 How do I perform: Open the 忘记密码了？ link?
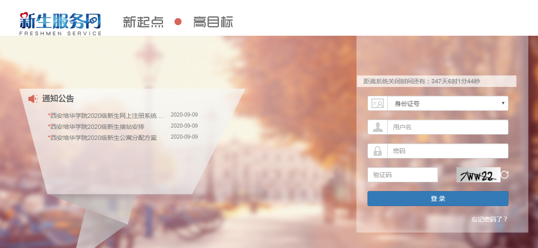(x=489, y=219)
